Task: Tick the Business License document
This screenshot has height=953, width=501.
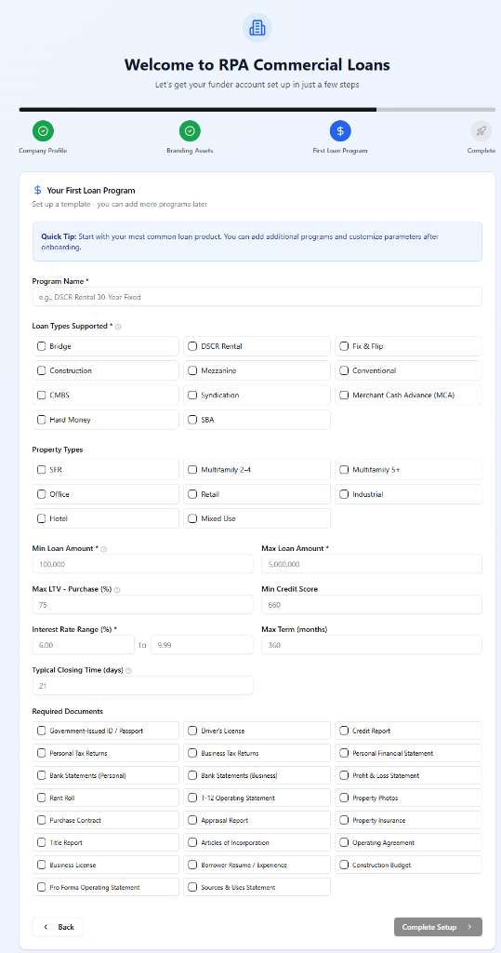Action: point(41,865)
